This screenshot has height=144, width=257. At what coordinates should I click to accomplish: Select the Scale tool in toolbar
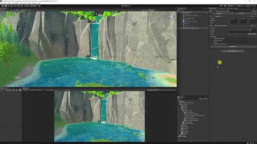click(12, 6)
